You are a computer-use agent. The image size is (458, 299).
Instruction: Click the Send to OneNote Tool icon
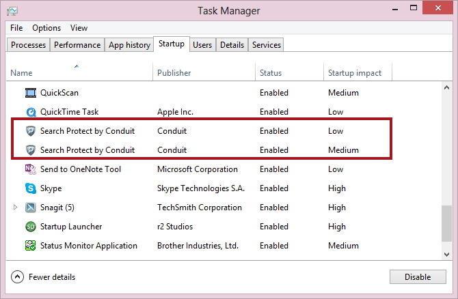pyautogui.click(x=31, y=169)
